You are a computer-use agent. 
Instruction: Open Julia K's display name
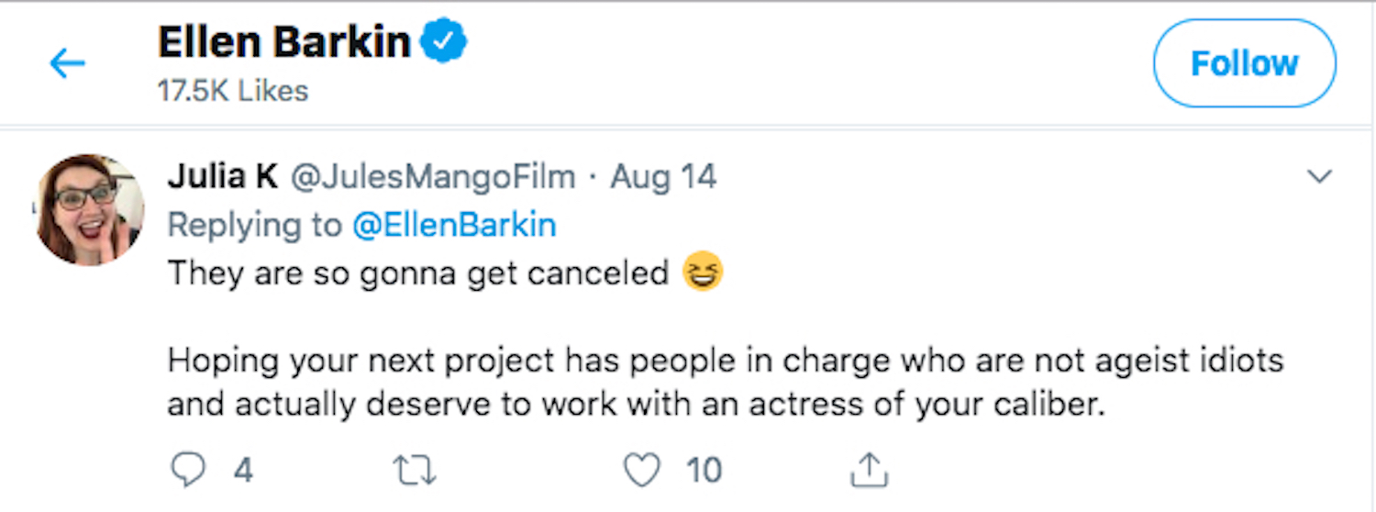tap(222, 176)
